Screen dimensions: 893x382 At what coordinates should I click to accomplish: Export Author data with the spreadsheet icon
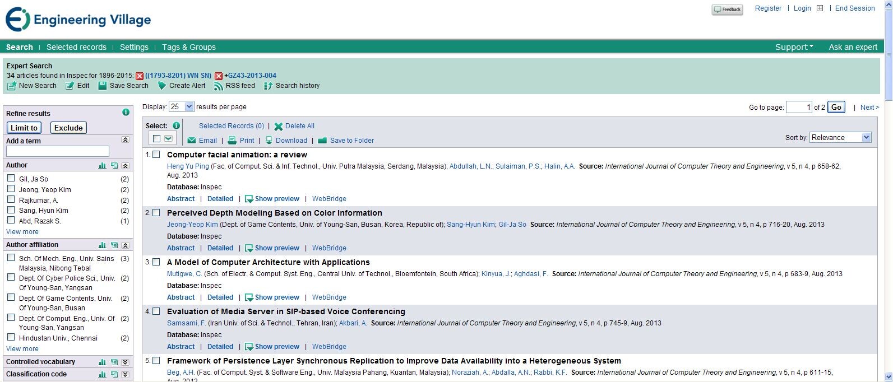click(x=114, y=166)
